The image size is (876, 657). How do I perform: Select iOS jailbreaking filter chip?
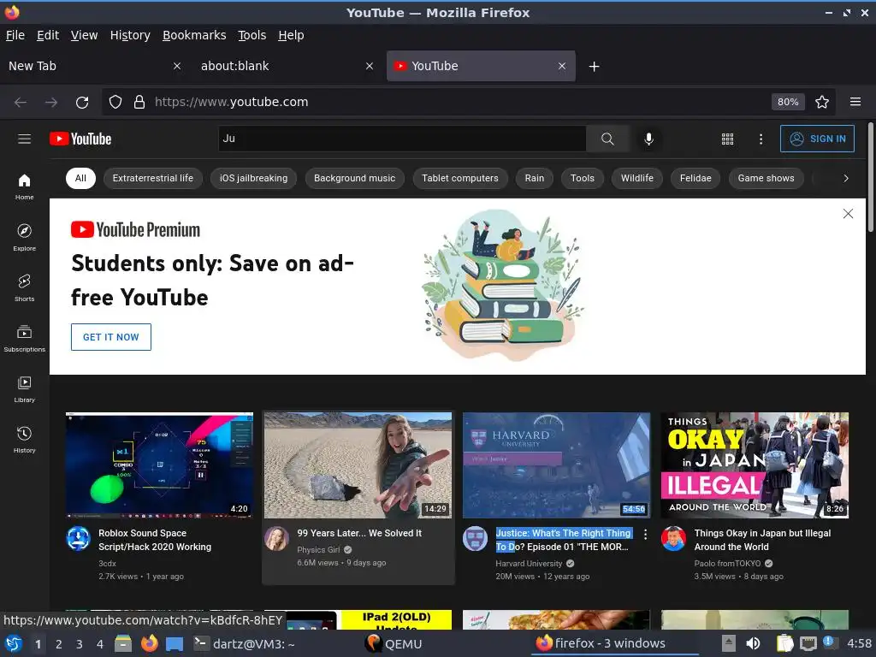pyautogui.click(x=253, y=178)
